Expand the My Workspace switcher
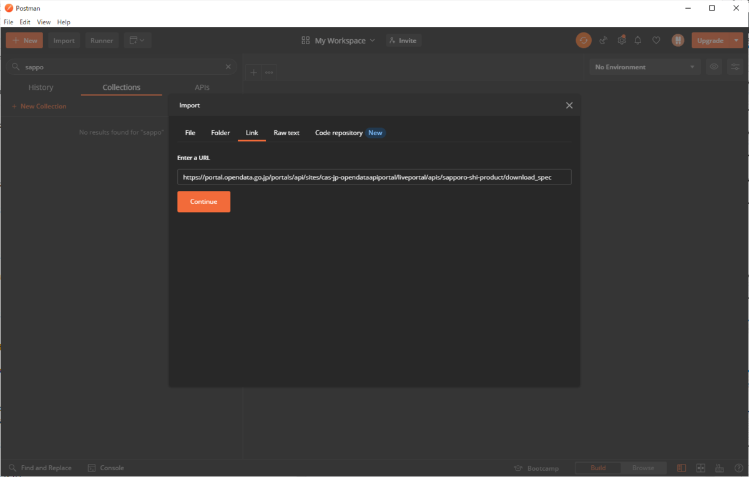This screenshot has width=749, height=477. 338,41
